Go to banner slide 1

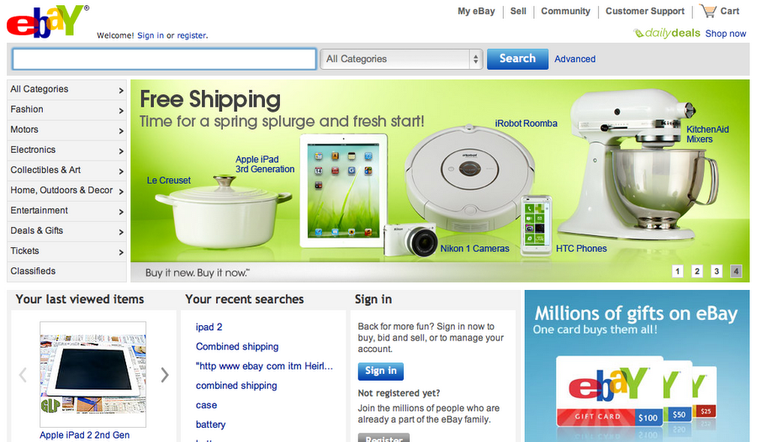coord(678,271)
